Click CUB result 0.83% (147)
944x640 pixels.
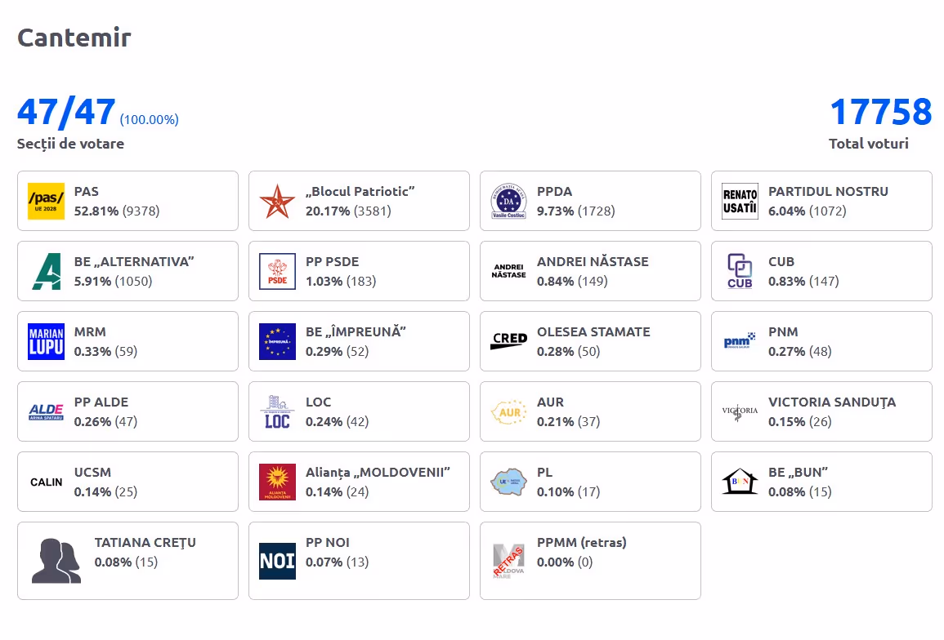[x=803, y=282]
